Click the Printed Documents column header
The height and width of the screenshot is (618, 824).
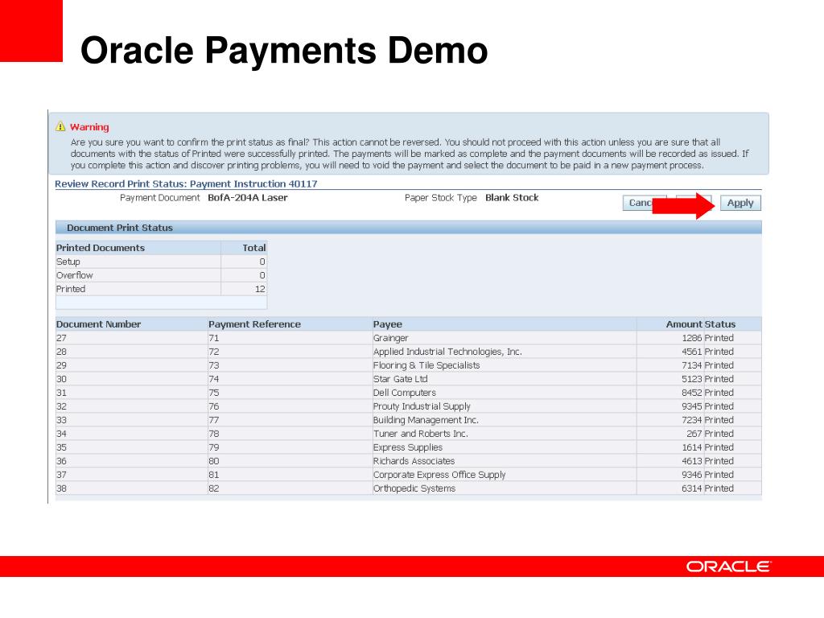101,248
